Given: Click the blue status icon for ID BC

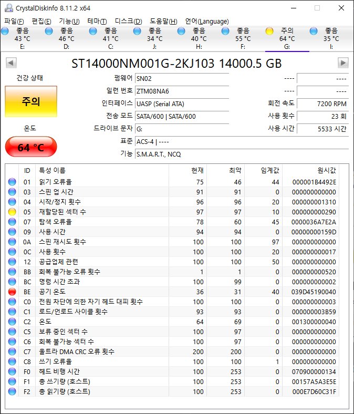Looking at the screenshot, I should (12, 282).
